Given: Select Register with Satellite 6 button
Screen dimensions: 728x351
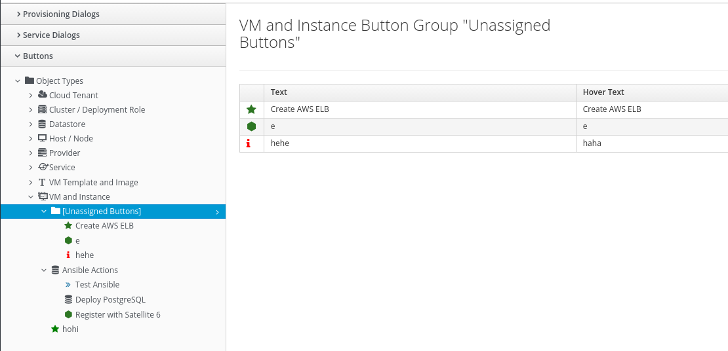Looking at the screenshot, I should coord(117,314).
